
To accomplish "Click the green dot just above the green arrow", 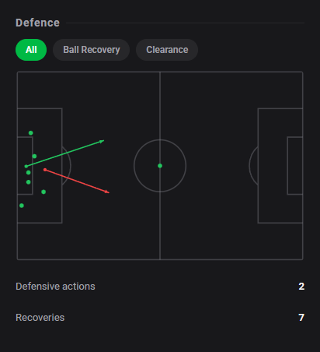I will (34, 157).
